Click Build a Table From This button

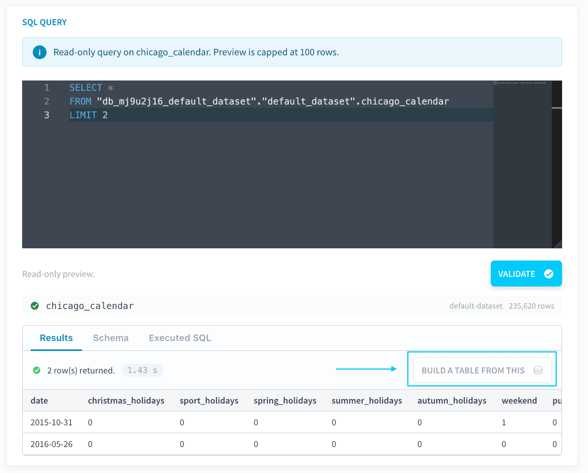(x=482, y=370)
